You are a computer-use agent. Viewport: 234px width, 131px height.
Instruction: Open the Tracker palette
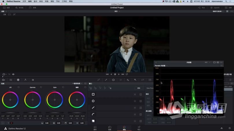pyautogui.click(x=121, y=80)
